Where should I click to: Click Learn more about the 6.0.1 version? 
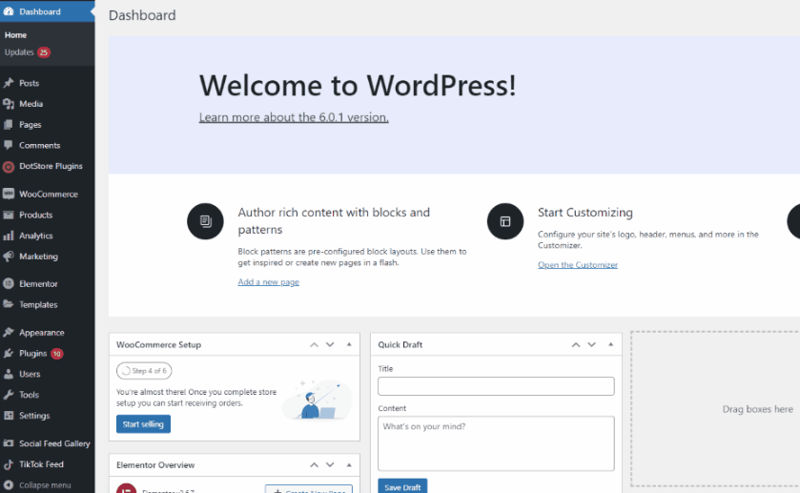294,117
